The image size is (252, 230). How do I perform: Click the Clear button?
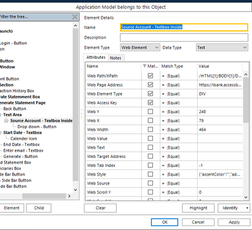100,208
